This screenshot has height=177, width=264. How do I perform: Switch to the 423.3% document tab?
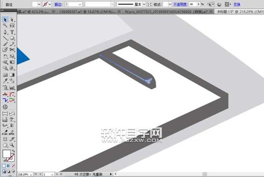(33, 12)
